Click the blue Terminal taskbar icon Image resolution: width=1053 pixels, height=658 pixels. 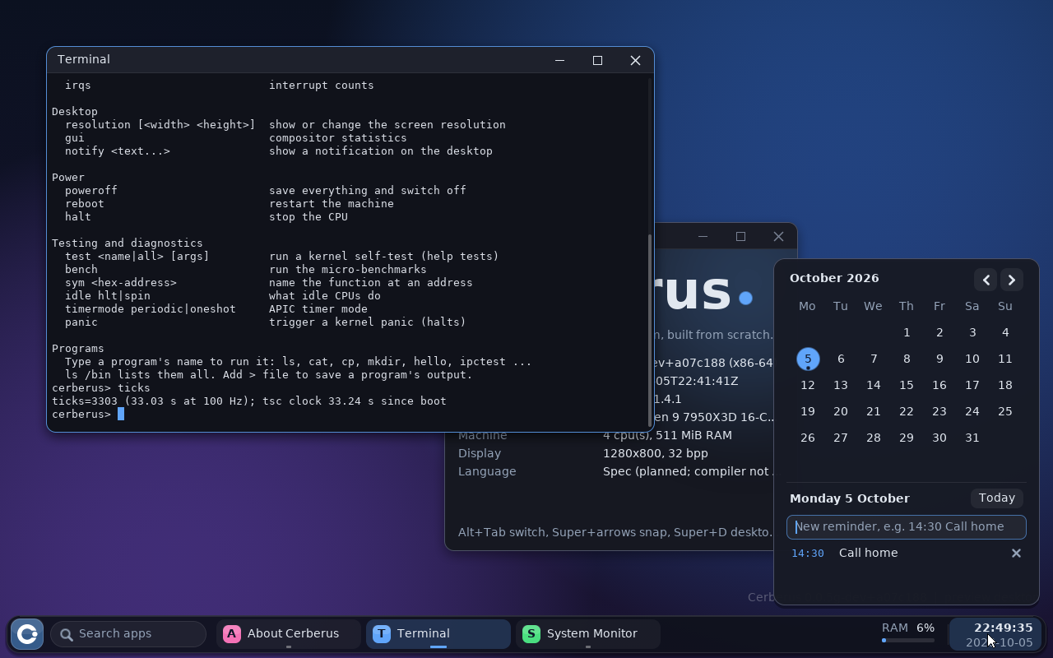point(382,633)
